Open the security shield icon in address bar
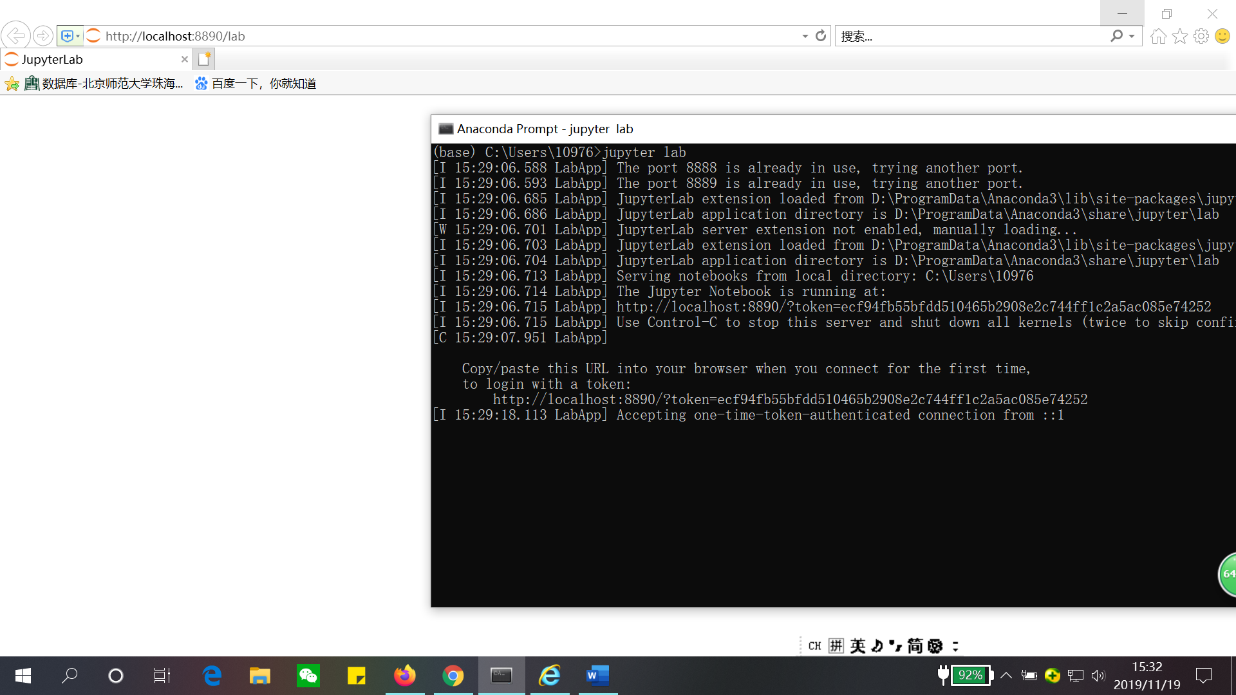 67,36
